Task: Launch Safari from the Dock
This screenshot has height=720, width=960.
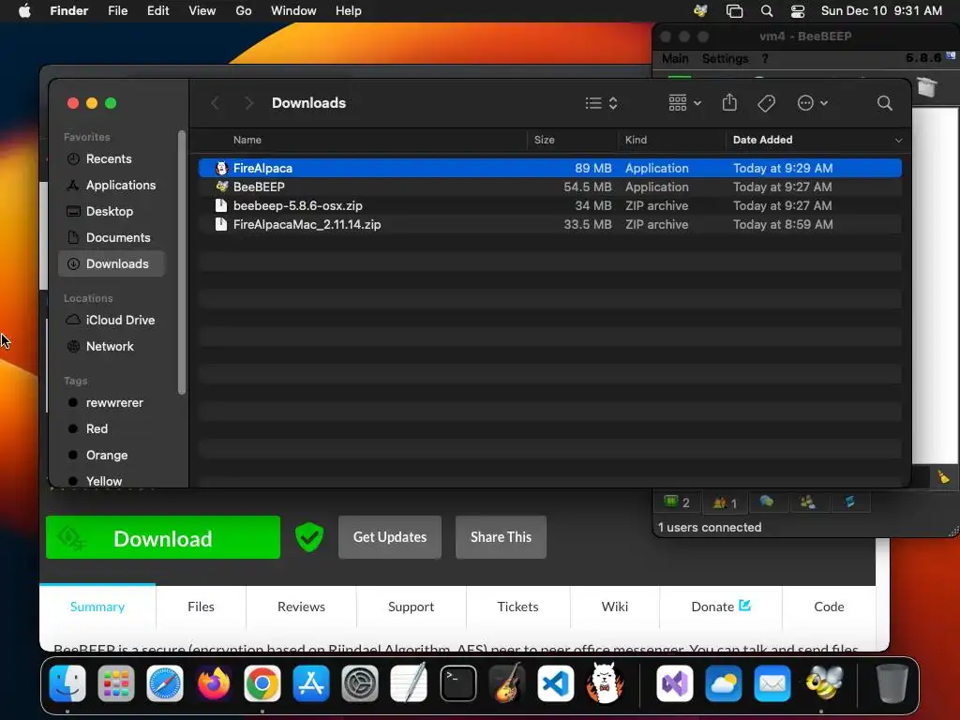Action: (165, 682)
